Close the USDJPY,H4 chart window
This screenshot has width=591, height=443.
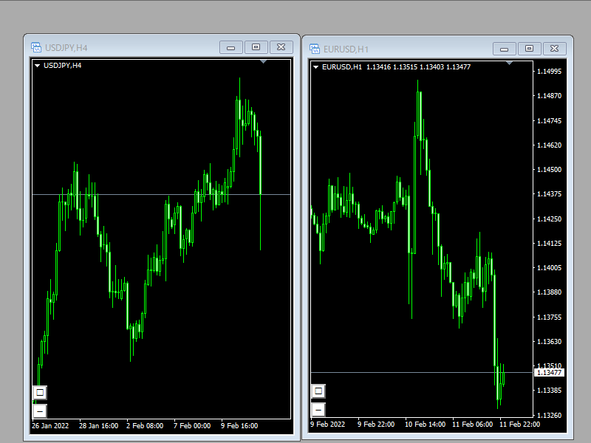(x=281, y=47)
